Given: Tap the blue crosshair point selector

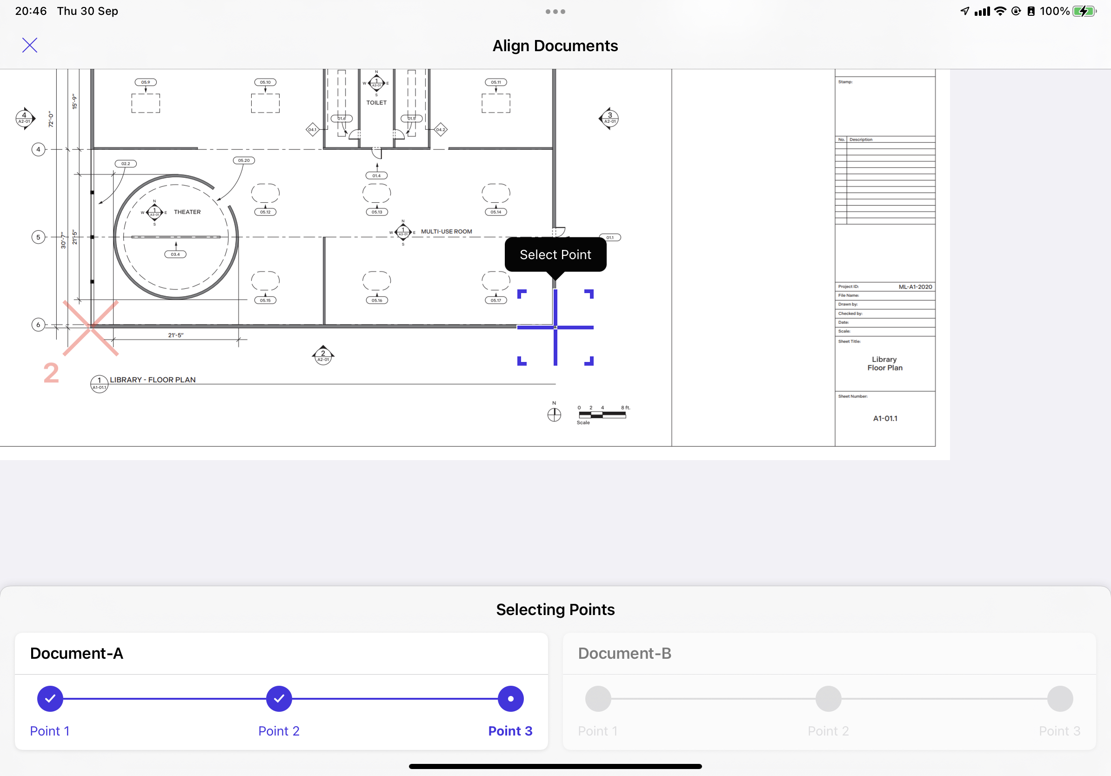Looking at the screenshot, I should 555,328.
